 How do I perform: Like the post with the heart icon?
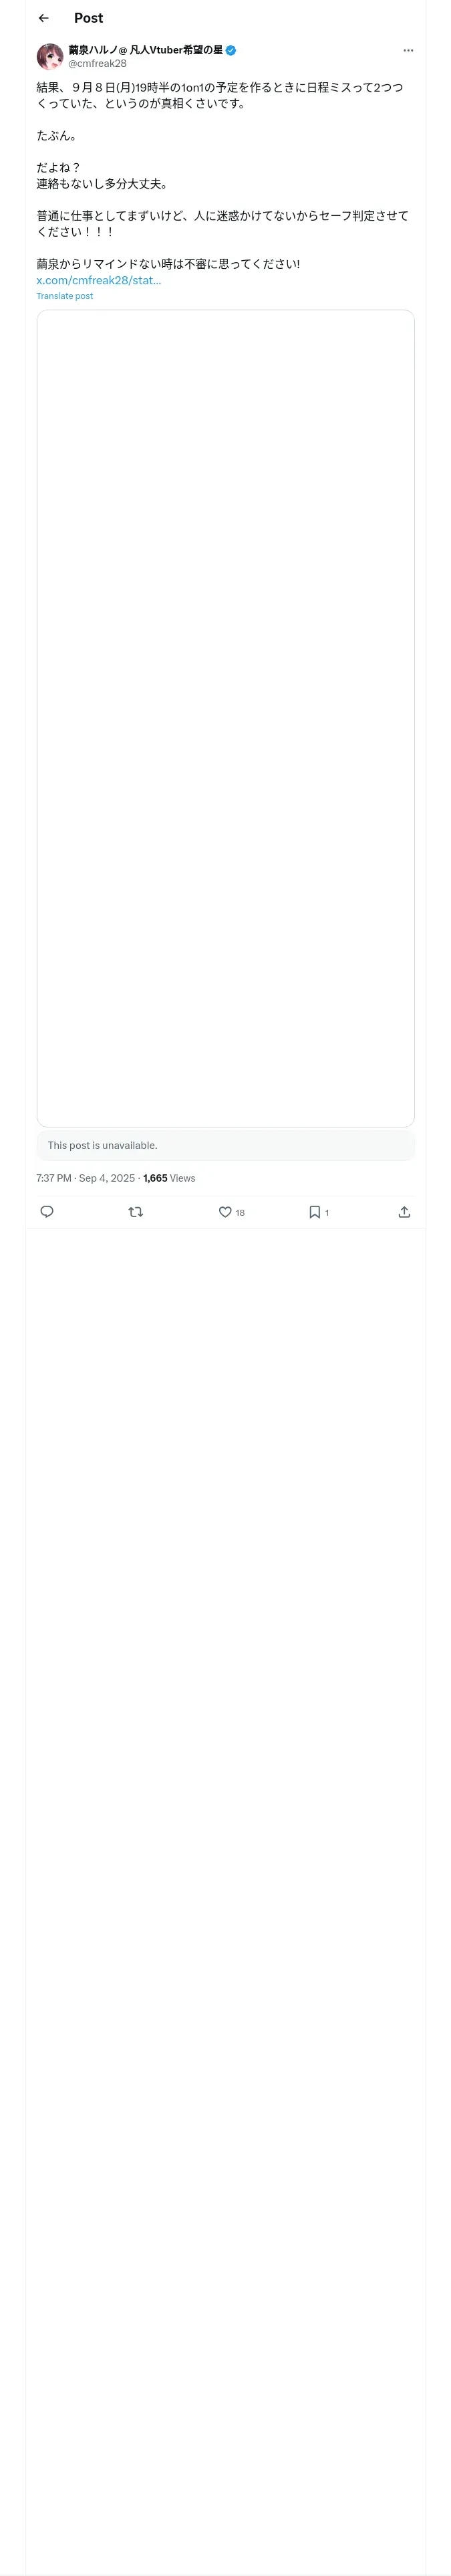(225, 1212)
